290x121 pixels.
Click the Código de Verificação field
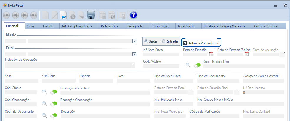214,116
